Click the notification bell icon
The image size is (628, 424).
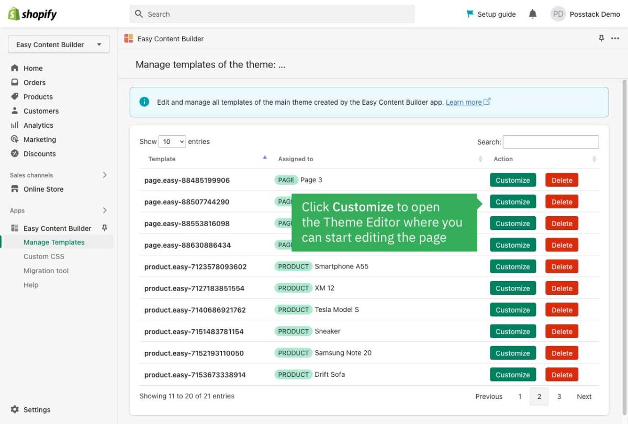[533, 14]
